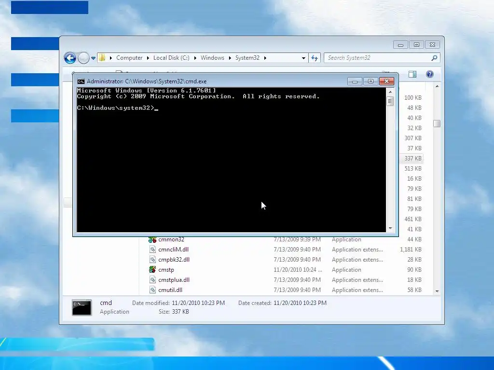
Task: Click the disabled Forward arrow in Explorer
Action: [x=83, y=58]
